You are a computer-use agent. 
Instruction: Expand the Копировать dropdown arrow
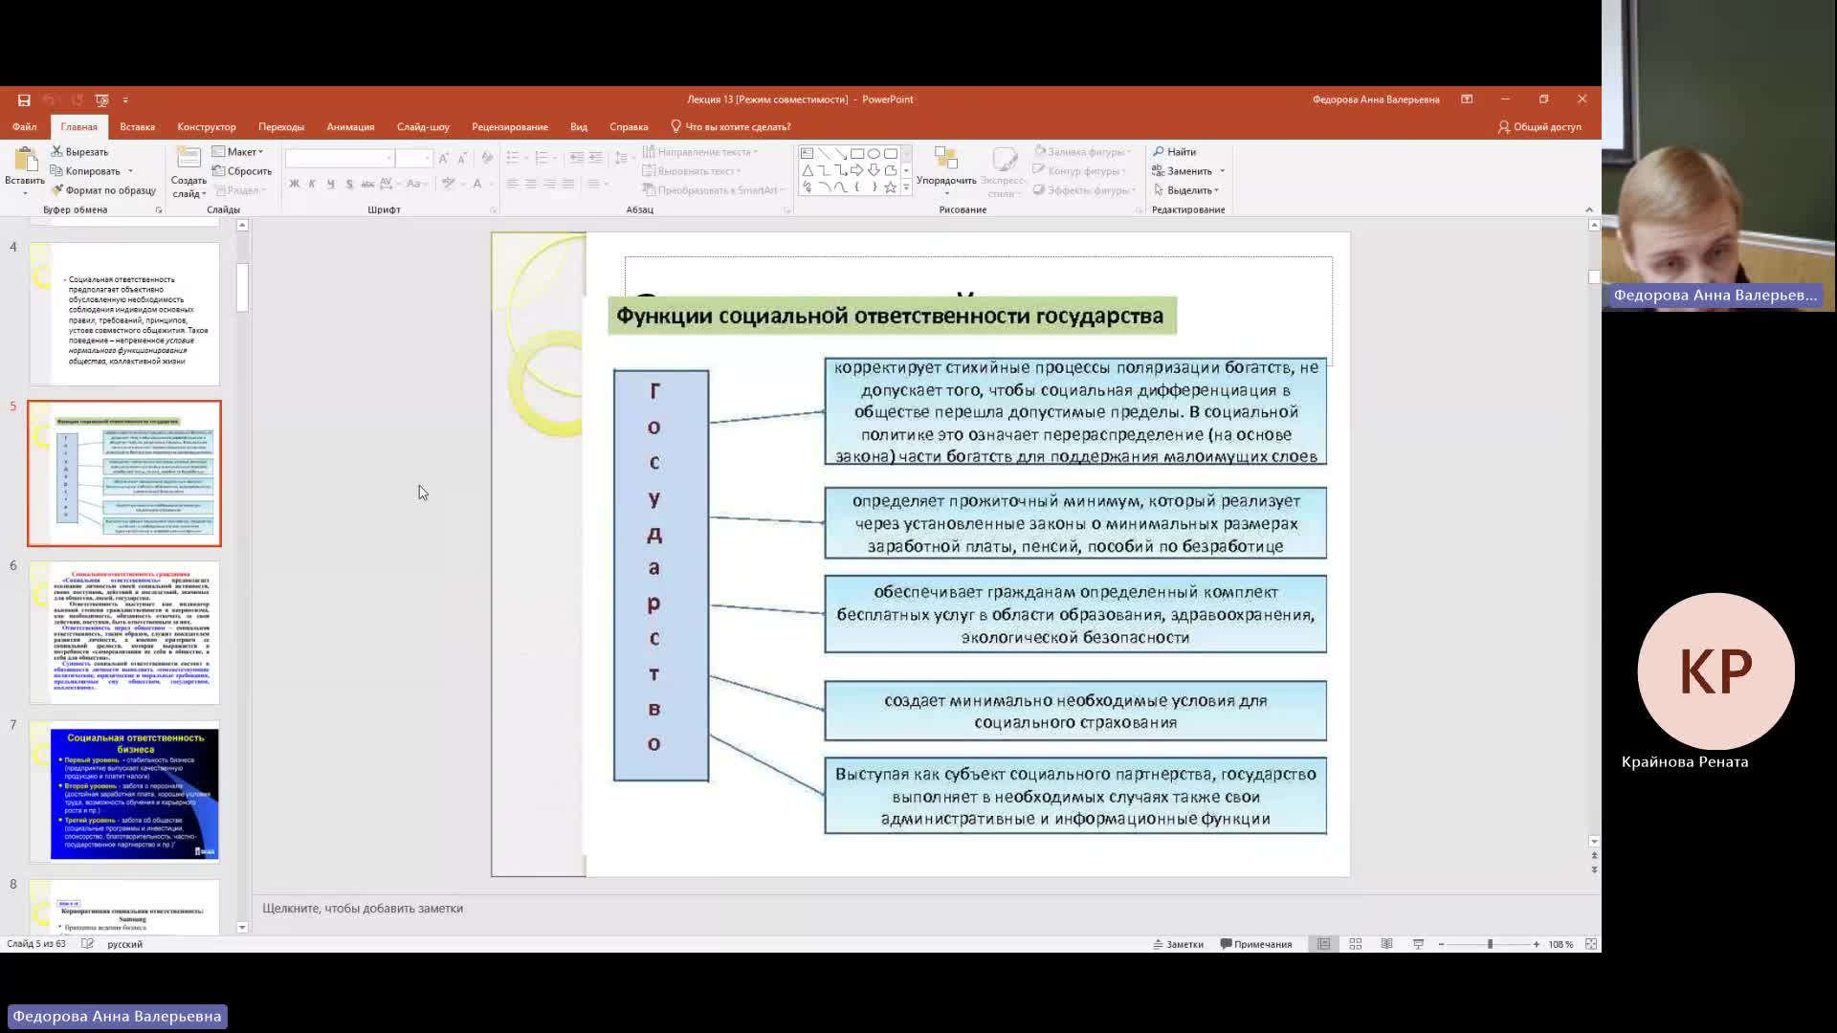[x=130, y=171]
